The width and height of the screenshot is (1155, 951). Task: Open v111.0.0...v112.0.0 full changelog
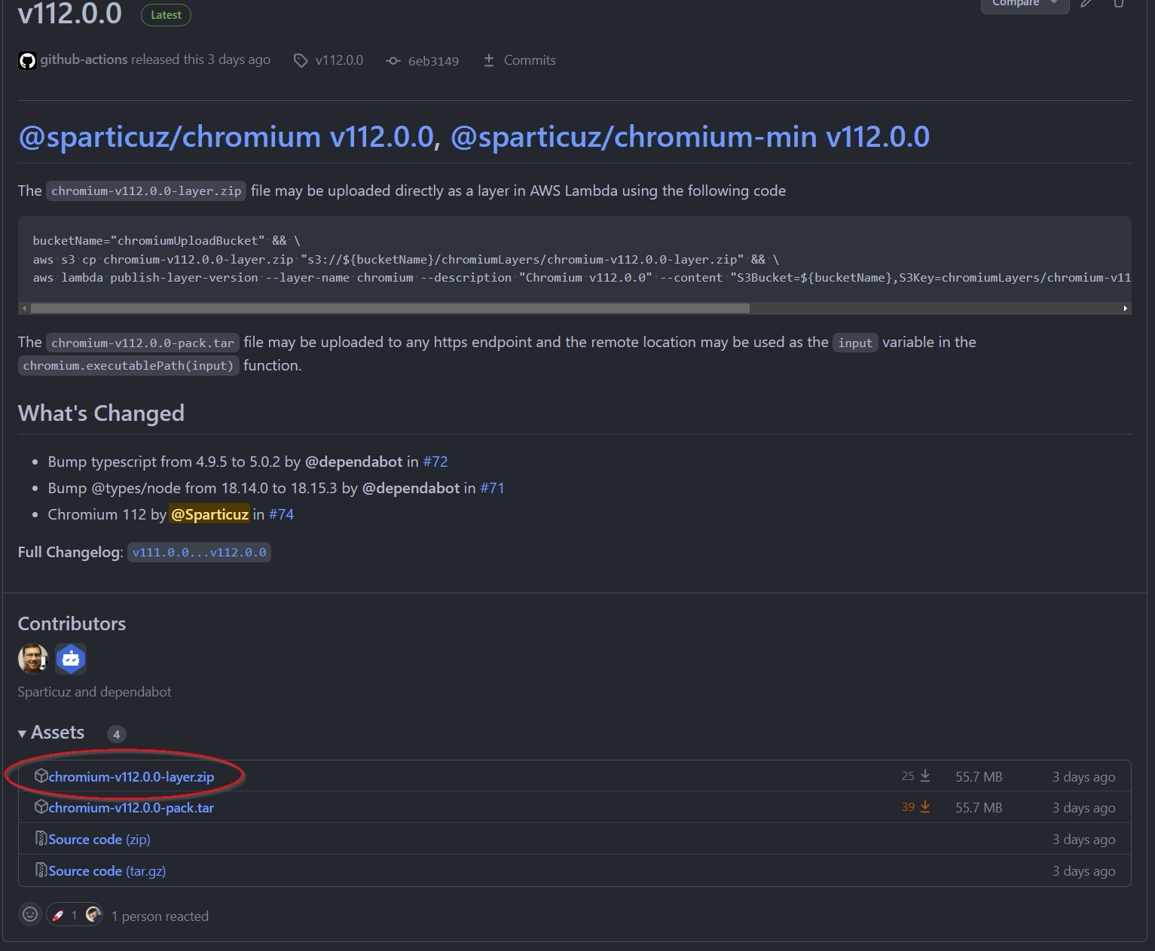click(199, 553)
